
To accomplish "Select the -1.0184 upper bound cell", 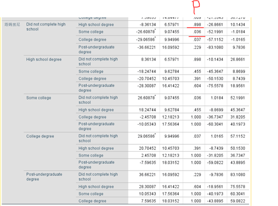I will pos(238,32).
